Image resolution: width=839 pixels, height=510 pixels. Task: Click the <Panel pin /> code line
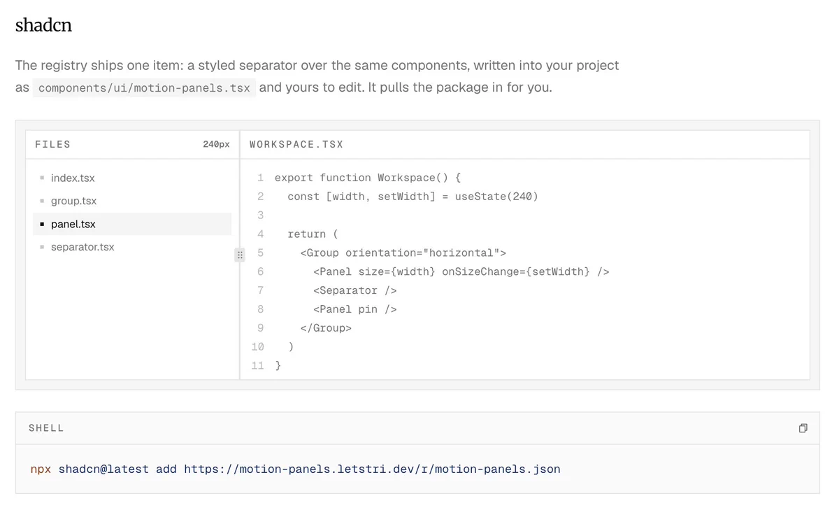click(x=355, y=309)
